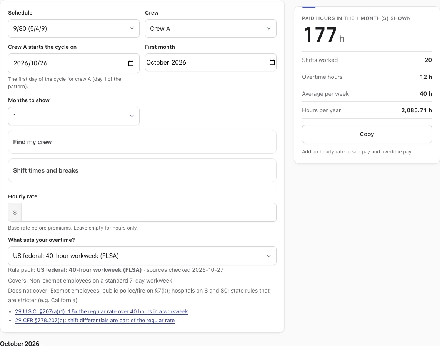Click the 'Covers: Non-exempt employees' line
440x346 pixels.
pyautogui.click(x=90, y=281)
